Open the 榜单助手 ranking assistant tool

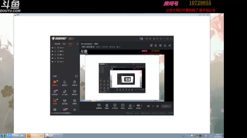click(74, 92)
